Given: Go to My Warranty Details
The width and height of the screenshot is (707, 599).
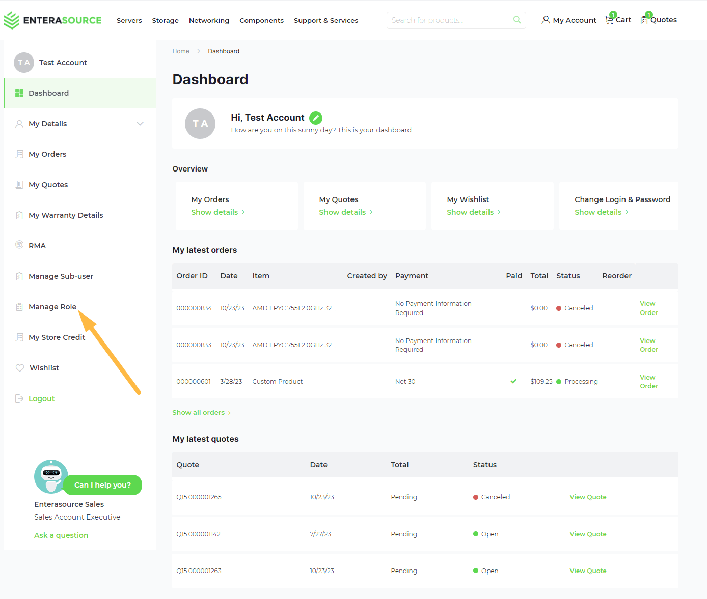Looking at the screenshot, I should point(66,215).
